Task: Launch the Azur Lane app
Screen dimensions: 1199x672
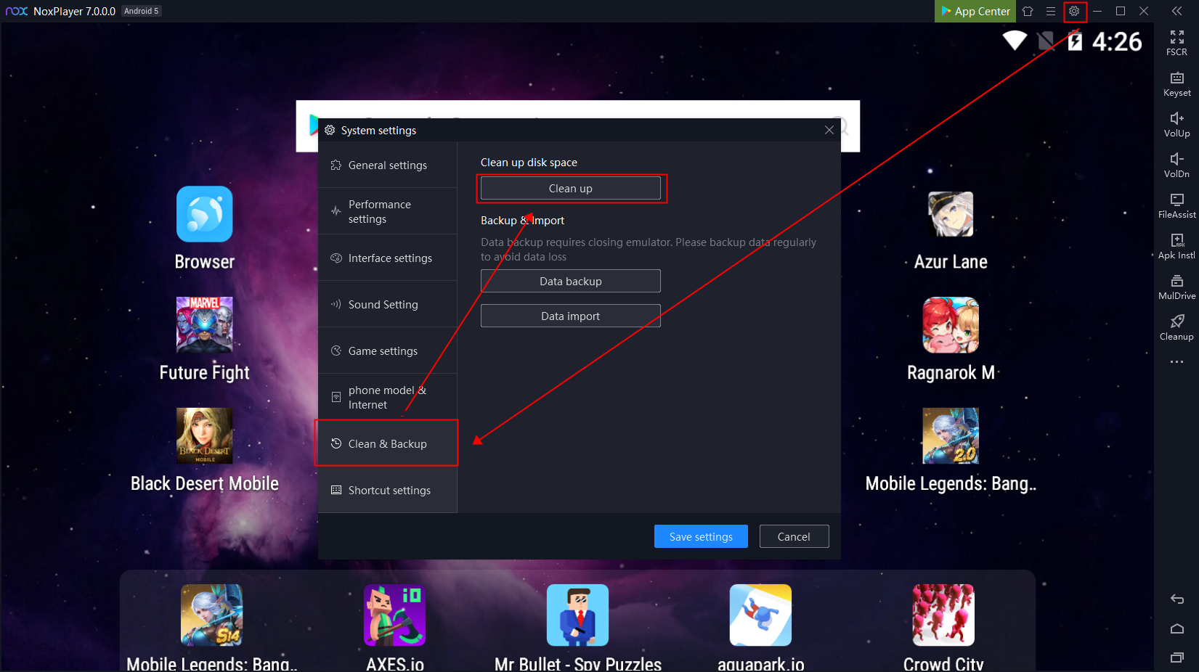Action: coord(950,216)
